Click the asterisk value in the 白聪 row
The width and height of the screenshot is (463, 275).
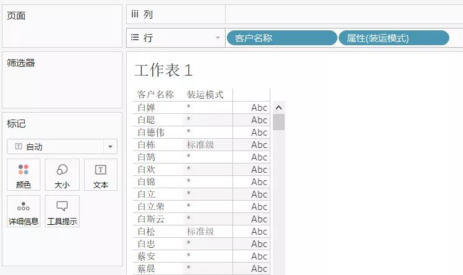pos(189,120)
